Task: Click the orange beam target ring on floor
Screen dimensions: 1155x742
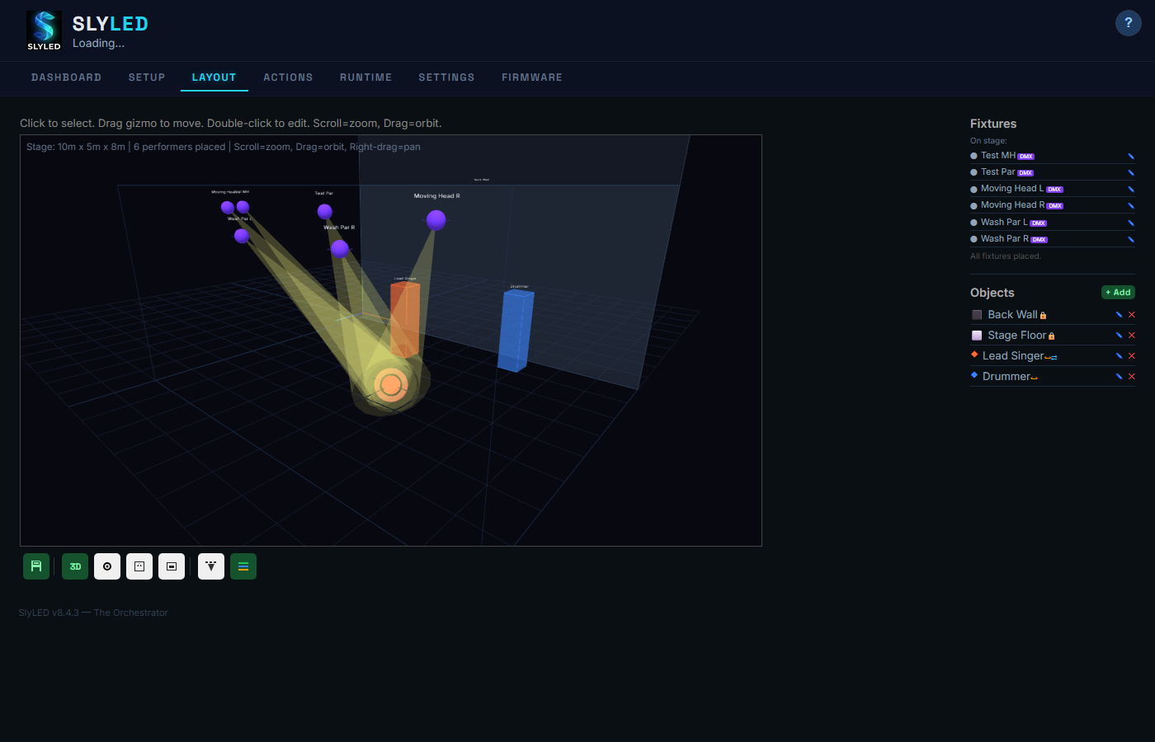Action: click(x=391, y=385)
